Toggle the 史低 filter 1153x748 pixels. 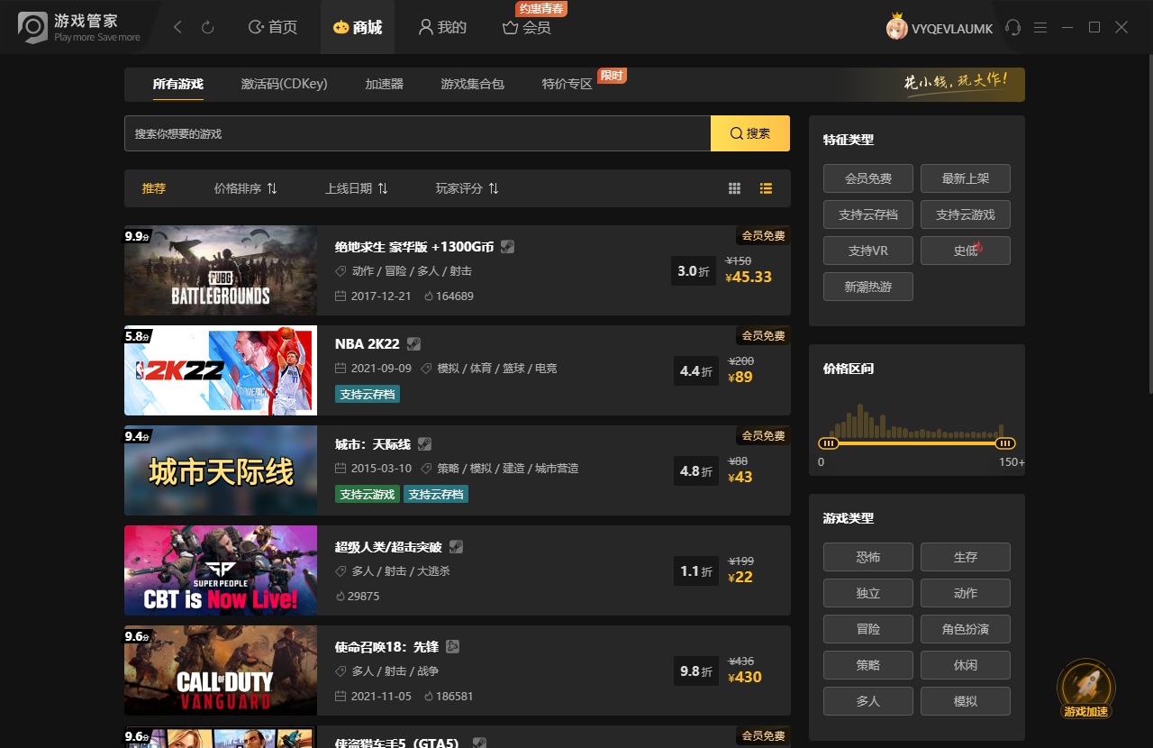[x=966, y=251]
